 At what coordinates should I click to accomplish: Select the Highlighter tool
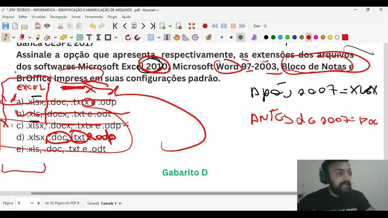38,37
